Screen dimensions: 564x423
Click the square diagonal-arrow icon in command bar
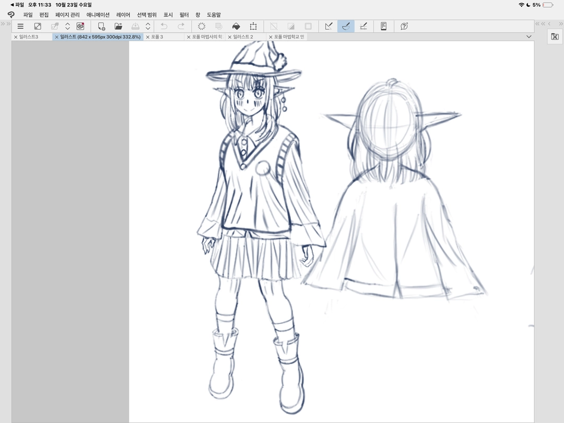pos(38,26)
